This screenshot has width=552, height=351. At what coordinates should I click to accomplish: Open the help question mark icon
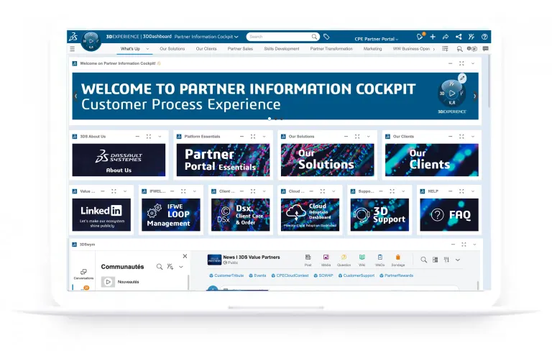484,37
